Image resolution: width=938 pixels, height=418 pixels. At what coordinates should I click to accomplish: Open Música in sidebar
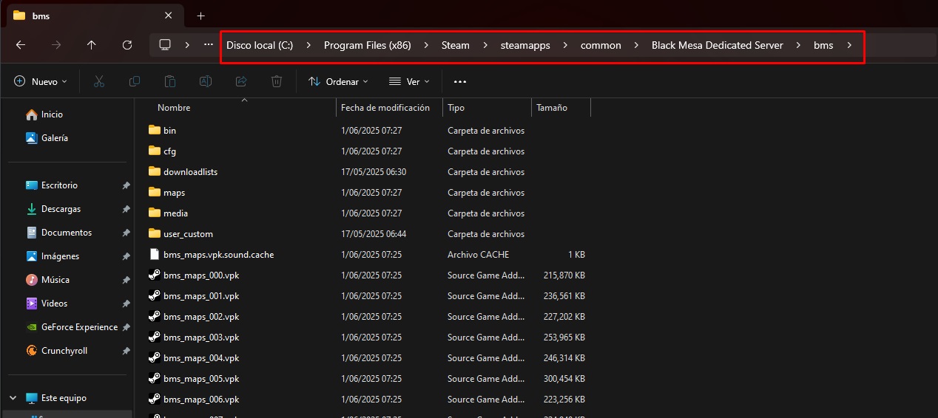point(55,280)
